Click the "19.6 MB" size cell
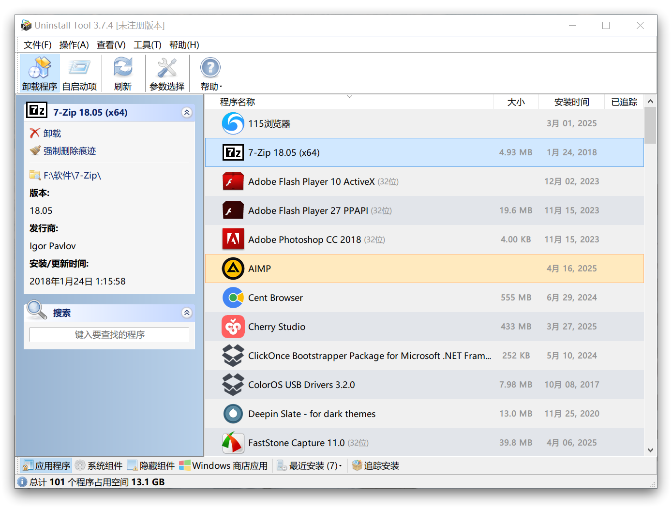672x508 pixels. (516, 210)
